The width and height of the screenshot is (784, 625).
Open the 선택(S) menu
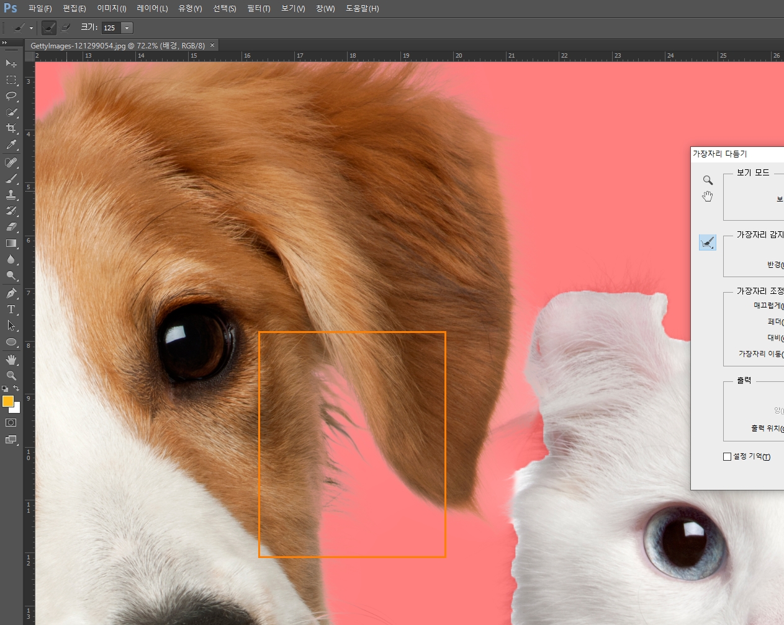pyautogui.click(x=225, y=9)
